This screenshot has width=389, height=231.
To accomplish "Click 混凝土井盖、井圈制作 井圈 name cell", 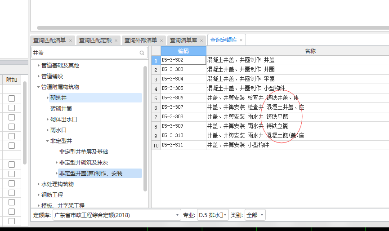I will 298,69.
